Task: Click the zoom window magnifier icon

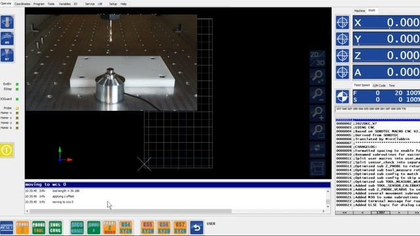Action: pyautogui.click(x=318, y=131)
